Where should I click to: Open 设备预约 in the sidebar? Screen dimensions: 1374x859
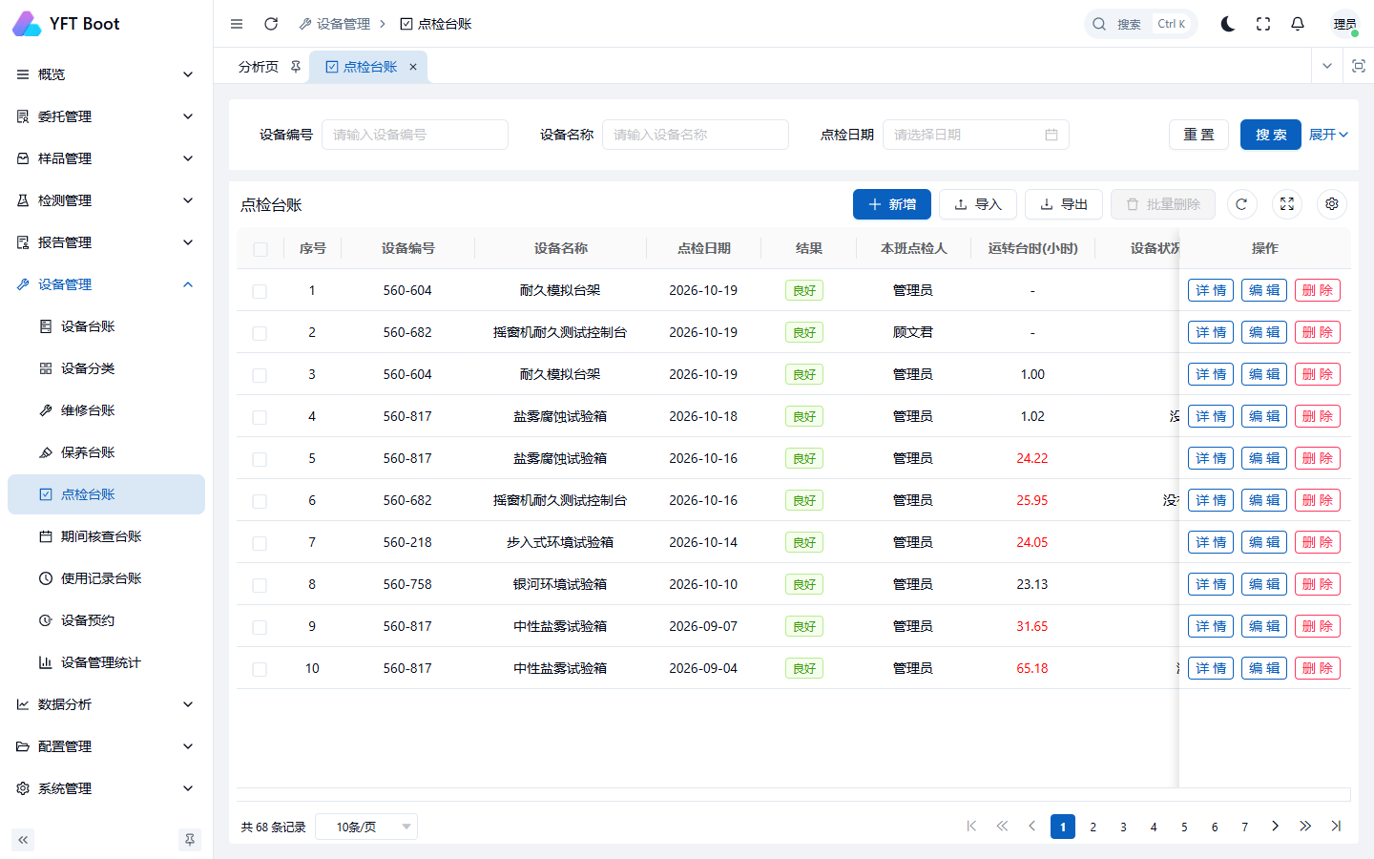tap(106, 620)
